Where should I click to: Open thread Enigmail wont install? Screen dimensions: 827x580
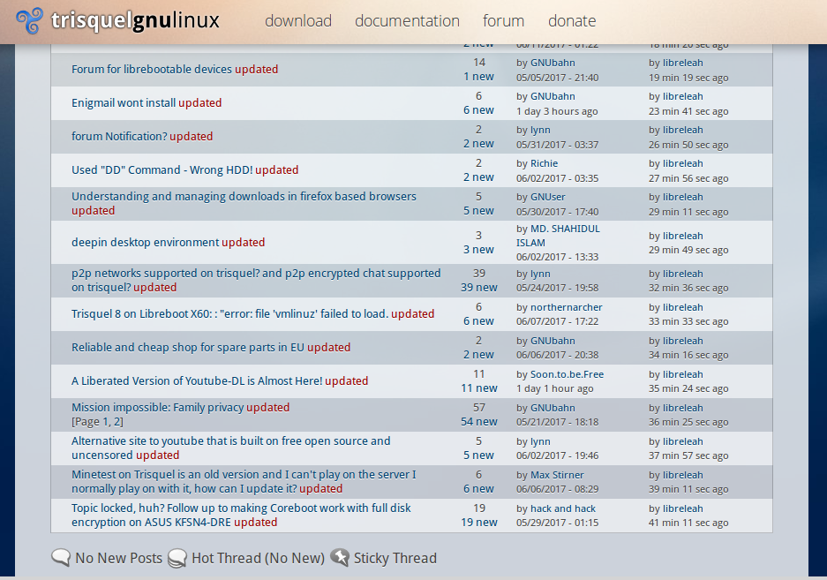(x=124, y=103)
